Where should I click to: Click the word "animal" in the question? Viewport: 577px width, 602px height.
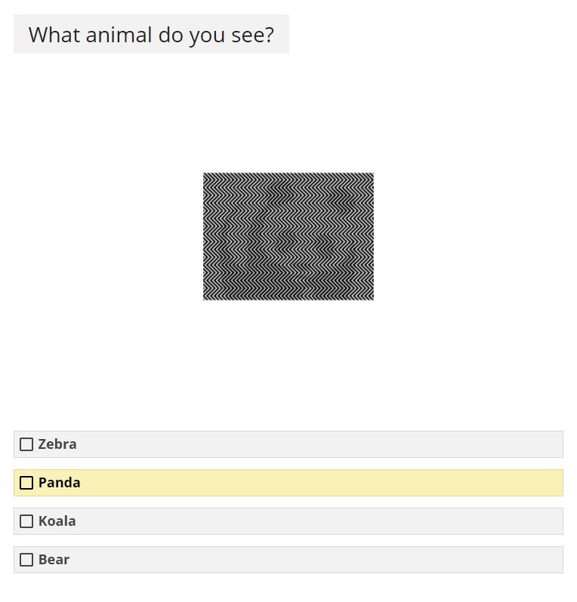click(x=119, y=35)
